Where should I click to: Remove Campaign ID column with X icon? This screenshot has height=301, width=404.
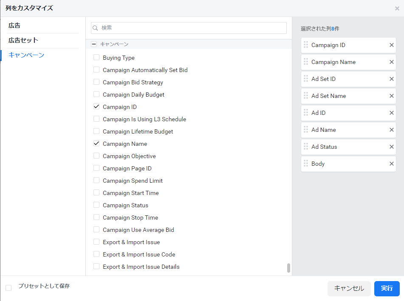[391, 45]
